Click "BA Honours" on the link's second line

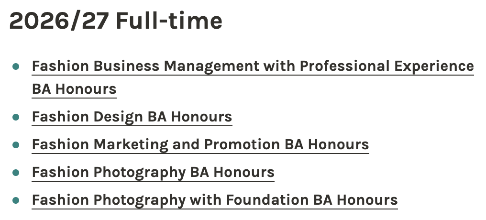click(x=74, y=89)
